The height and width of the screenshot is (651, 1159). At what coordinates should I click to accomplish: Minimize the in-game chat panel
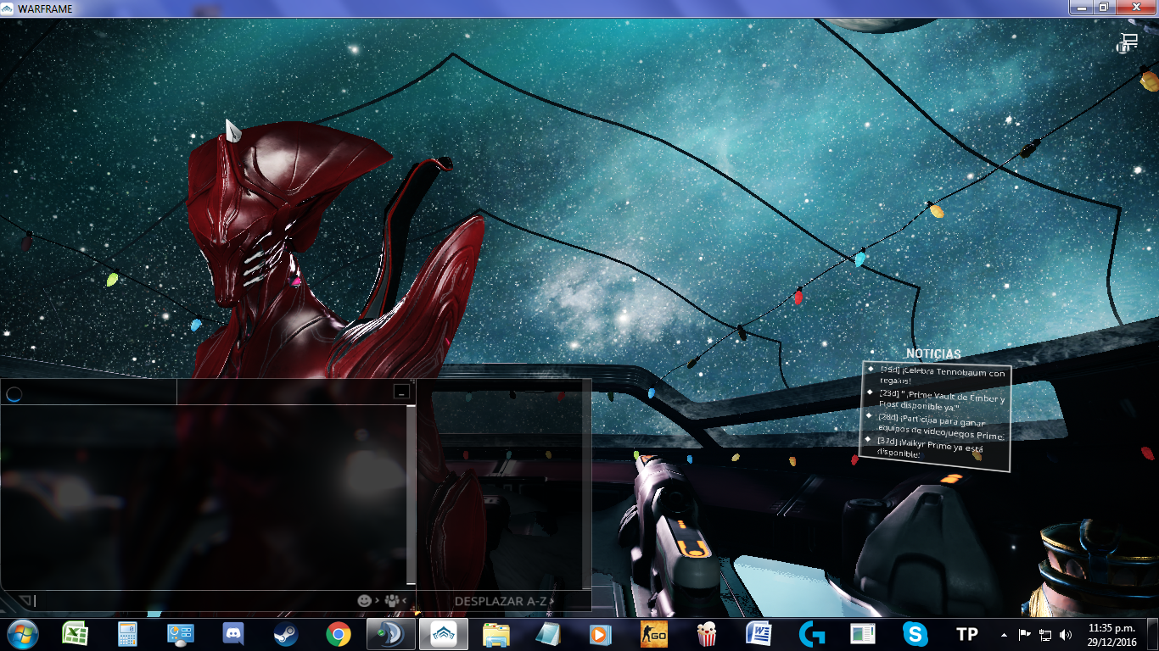click(x=401, y=391)
